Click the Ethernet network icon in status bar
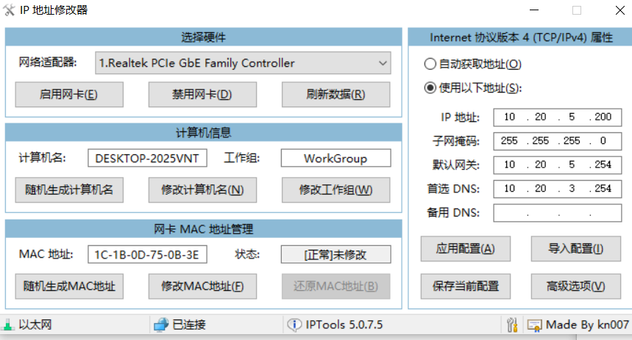 click(x=7, y=325)
